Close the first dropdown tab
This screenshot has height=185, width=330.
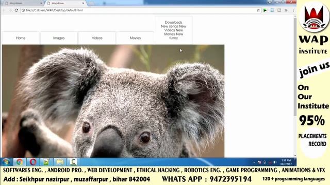(41, 3)
